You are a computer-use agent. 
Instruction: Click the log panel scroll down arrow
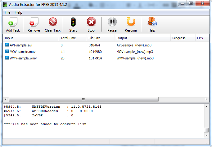tap(206, 136)
